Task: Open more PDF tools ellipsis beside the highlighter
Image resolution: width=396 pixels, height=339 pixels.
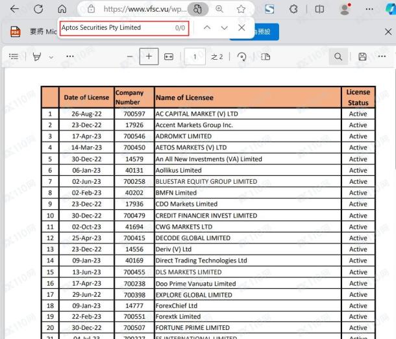Action: (x=70, y=56)
